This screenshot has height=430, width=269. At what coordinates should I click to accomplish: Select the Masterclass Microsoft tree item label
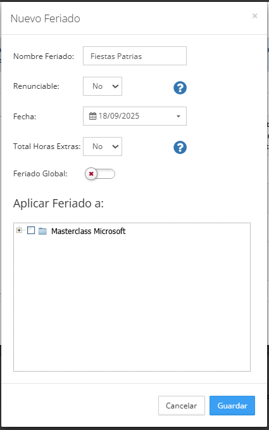(89, 231)
